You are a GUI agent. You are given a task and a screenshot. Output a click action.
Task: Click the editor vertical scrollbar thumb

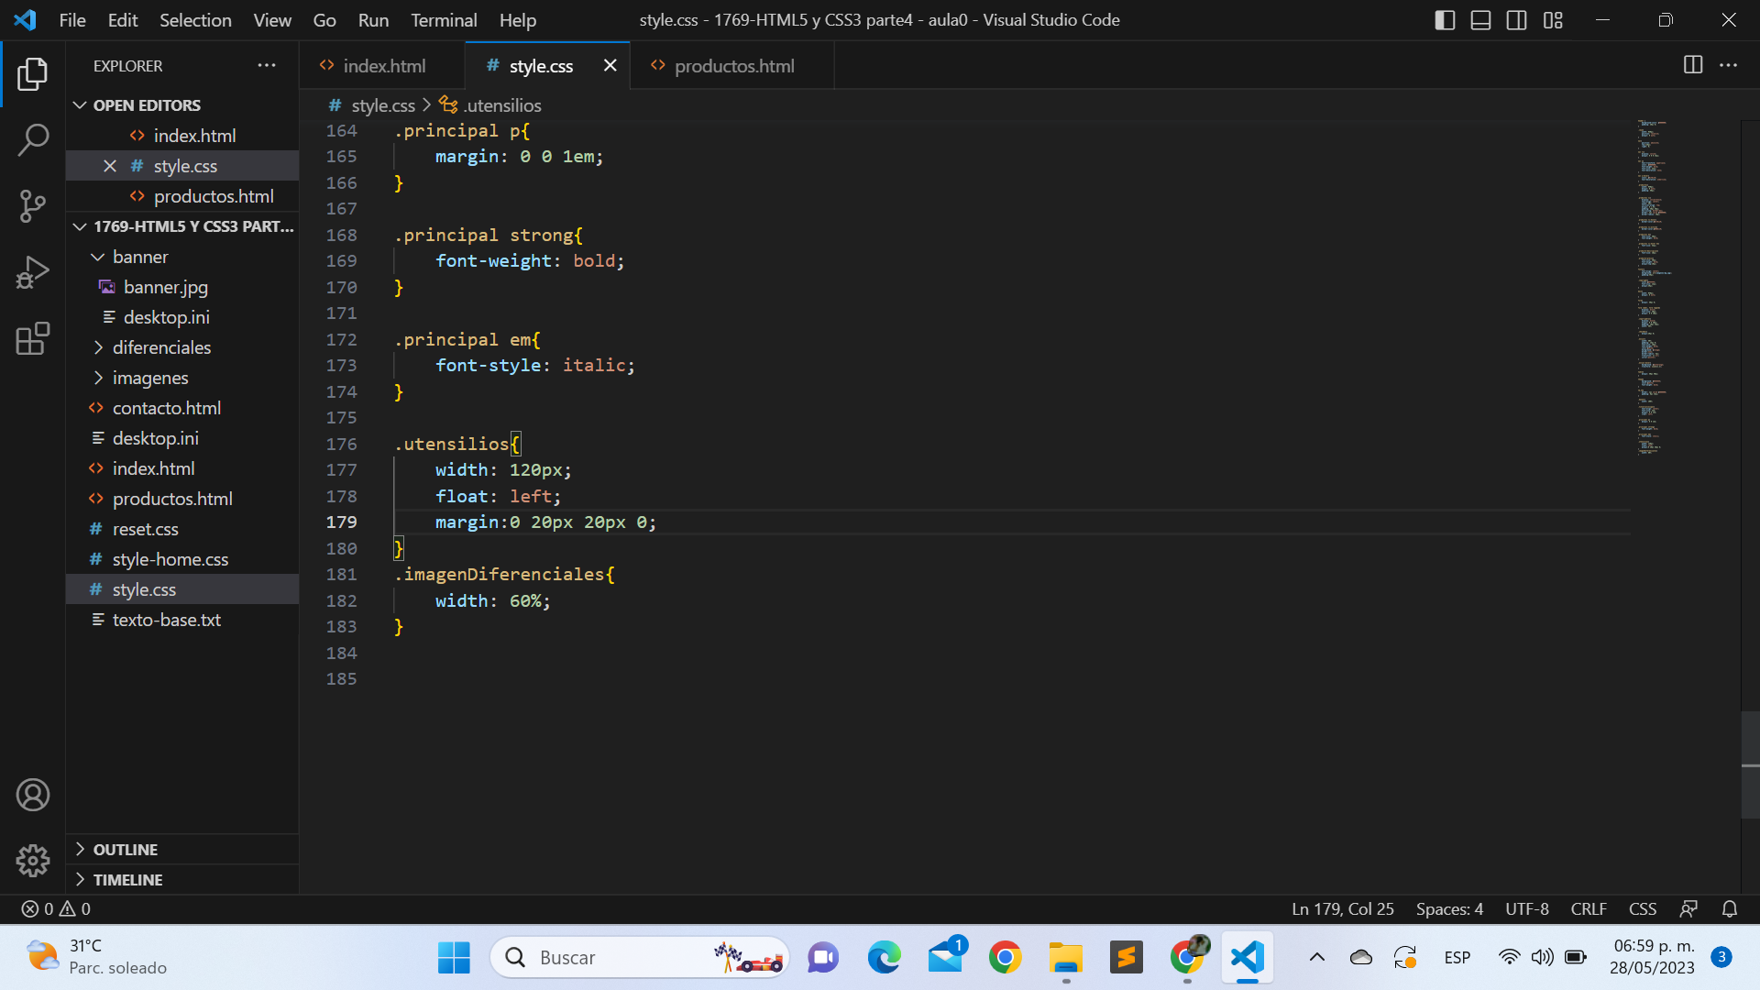(x=1750, y=764)
